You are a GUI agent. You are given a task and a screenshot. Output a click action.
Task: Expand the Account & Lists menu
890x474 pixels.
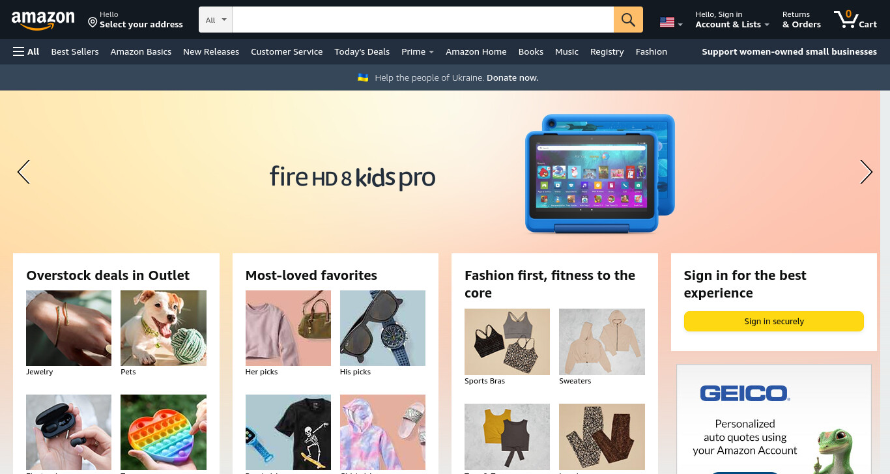pos(732,20)
